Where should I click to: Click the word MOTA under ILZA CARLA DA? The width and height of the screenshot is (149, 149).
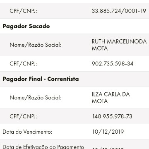[x=100, y=101]
